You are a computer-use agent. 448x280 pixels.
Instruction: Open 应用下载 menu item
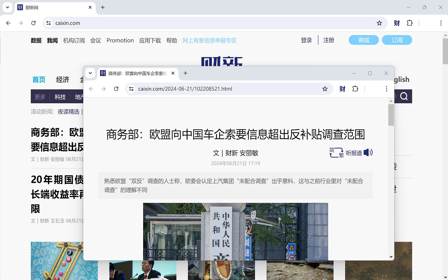(x=150, y=40)
